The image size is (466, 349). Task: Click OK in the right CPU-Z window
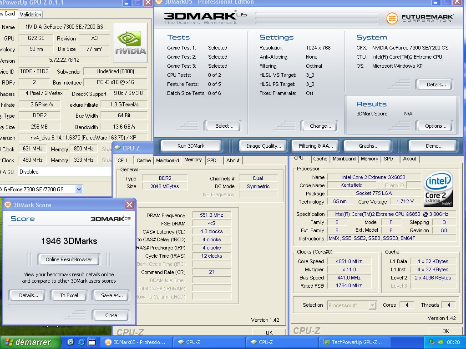(x=446, y=331)
